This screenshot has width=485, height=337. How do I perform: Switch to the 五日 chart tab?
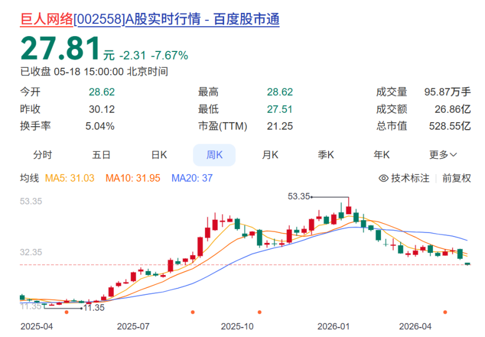101,155
